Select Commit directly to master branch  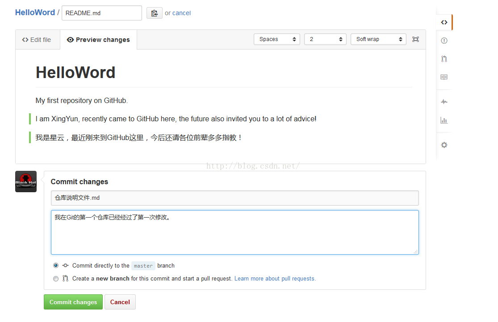pos(56,265)
